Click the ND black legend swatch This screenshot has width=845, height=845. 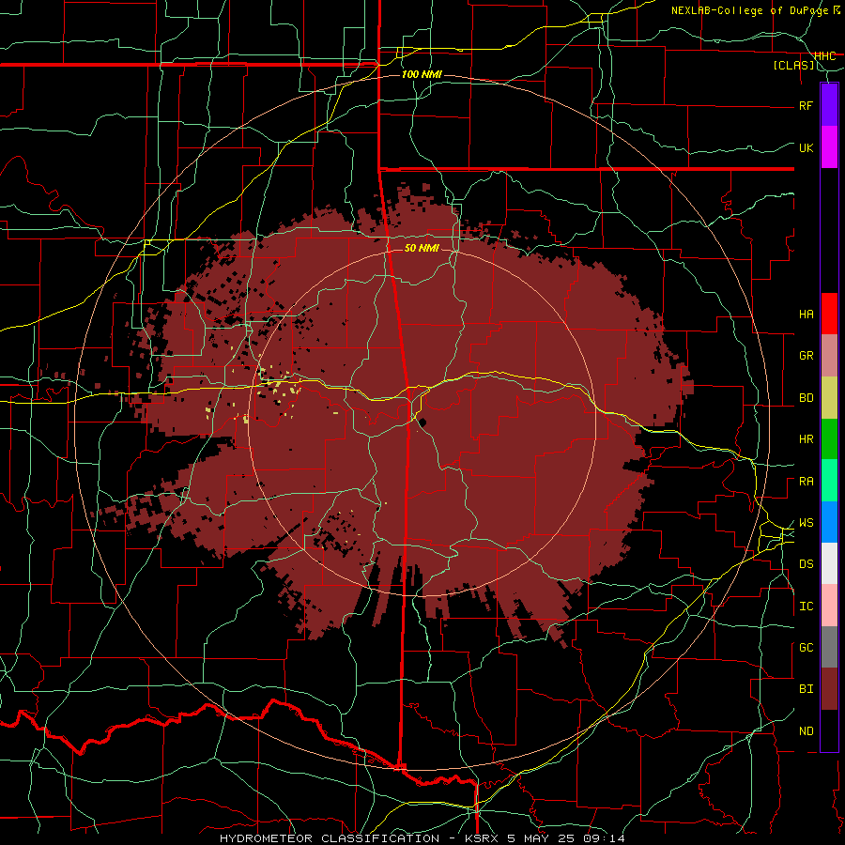tap(829, 730)
